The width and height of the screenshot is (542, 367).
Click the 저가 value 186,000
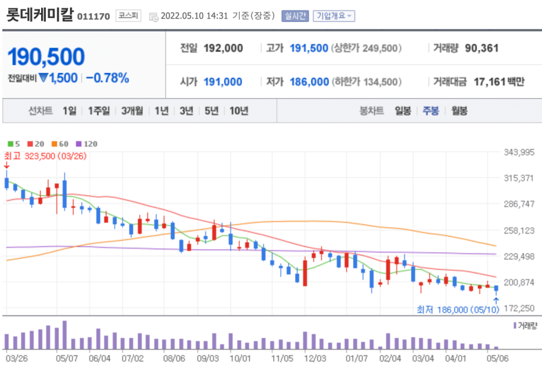(x=309, y=82)
